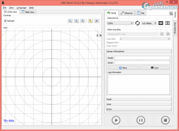Open the File menu
179x131 pixels.
click(5, 8)
